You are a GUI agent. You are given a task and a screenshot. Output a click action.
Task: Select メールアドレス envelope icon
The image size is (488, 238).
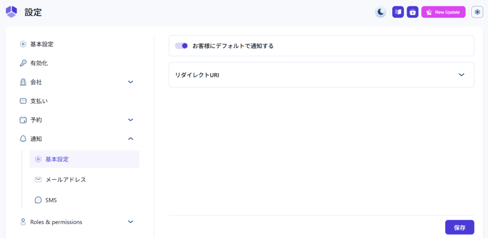point(38,180)
